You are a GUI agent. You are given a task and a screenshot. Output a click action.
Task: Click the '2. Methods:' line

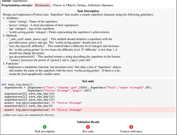[x=10, y=36]
